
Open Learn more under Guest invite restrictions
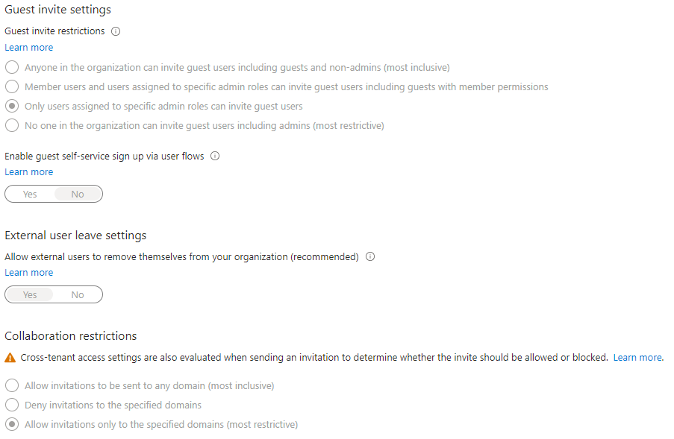(x=28, y=47)
